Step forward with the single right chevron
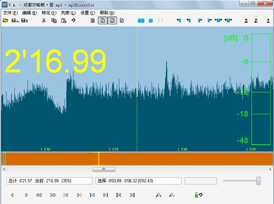The height and width of the screenshot is (204, 274). 26,195
